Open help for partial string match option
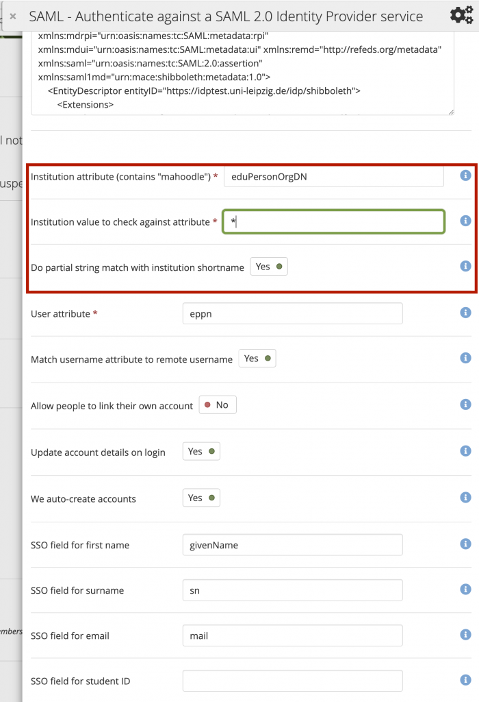 465,266
